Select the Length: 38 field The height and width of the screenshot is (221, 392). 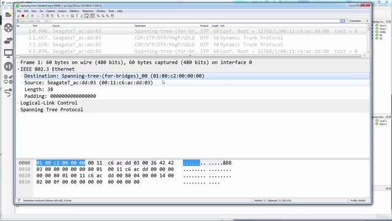[39, 90]
